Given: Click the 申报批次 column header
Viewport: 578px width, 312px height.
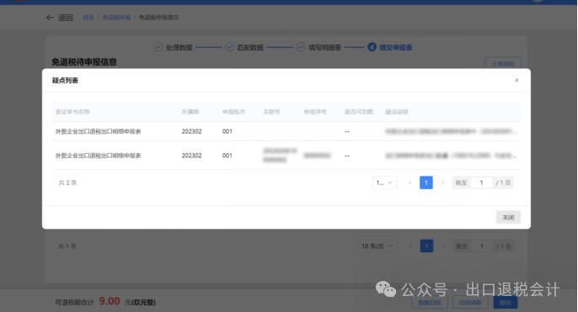Looking at the screenshot, I should click(x=233, y=112).
